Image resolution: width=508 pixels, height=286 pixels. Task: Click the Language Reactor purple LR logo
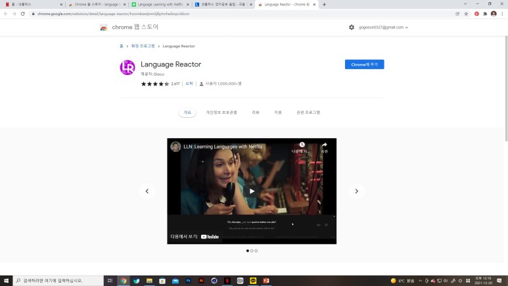(127, 68)
